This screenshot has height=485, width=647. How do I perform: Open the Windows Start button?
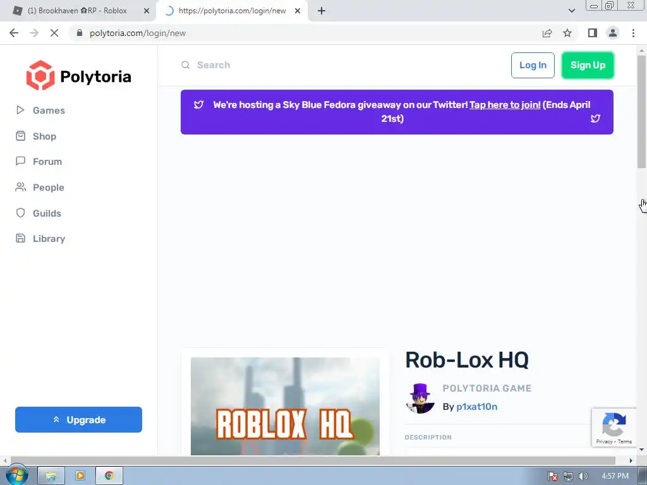coord(16,476)
